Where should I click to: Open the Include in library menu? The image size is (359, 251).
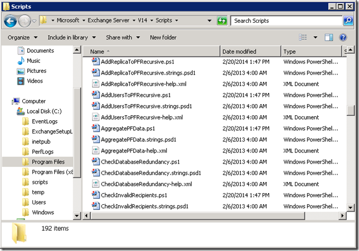72,37
